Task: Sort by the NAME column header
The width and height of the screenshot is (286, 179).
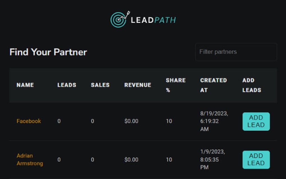Action: tap(25, 85)
